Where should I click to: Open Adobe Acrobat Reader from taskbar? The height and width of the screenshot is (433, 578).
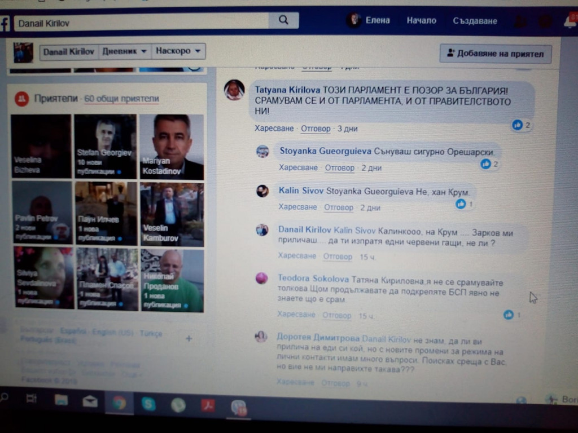tap(208, 406)
